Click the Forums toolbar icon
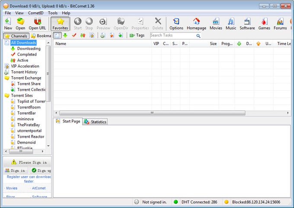This screenshot has width=294, height=208. (280, 24)
